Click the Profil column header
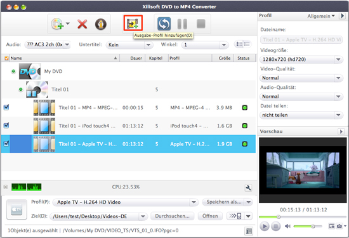Screen dimensions: 349x238 click(190, 58)
